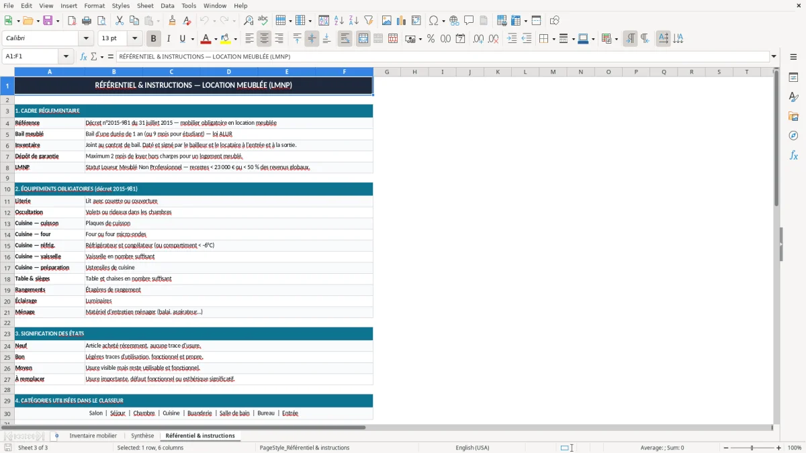Toggle Wrap Text button

click(x=345, y=39)
